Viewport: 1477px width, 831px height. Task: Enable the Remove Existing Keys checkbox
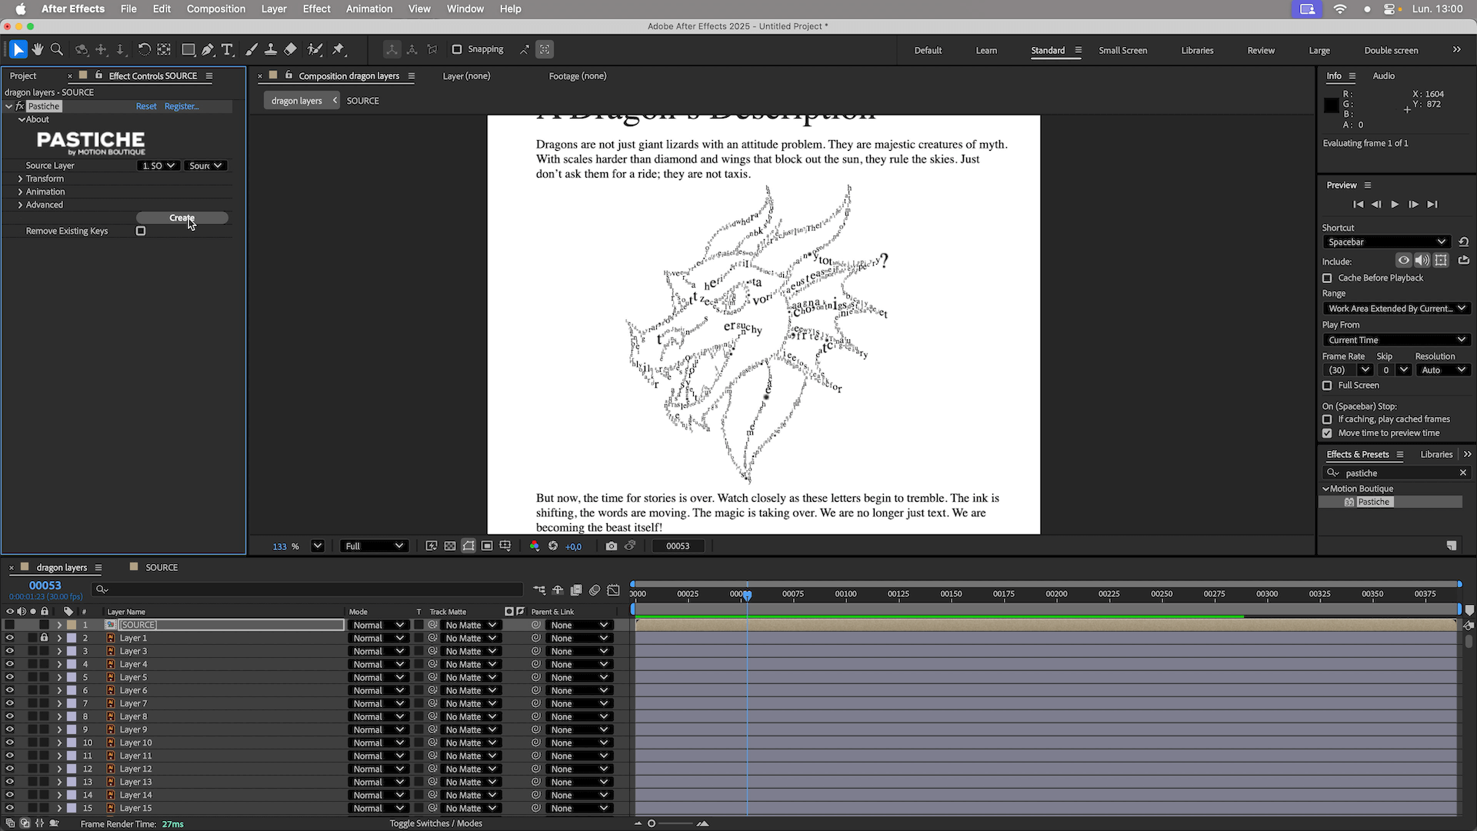tap(141, 231)
